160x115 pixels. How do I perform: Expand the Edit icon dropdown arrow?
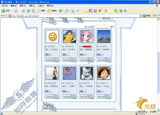82,11
